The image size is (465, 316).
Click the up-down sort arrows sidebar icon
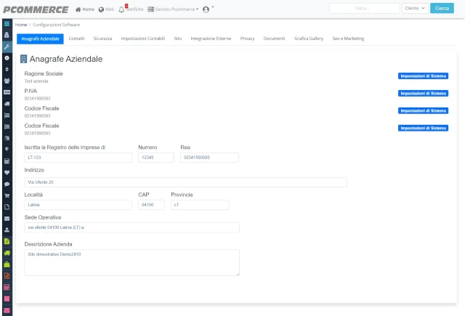[x=7, y=69]
